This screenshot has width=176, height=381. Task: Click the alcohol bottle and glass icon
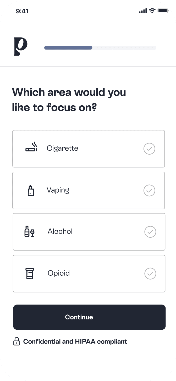pos(30,232)
